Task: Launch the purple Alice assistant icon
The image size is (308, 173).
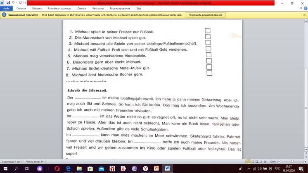Action: 40,168
